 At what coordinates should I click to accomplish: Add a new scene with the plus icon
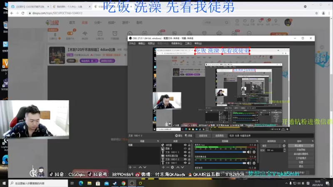pyautogui.click(x=130, y=167)
